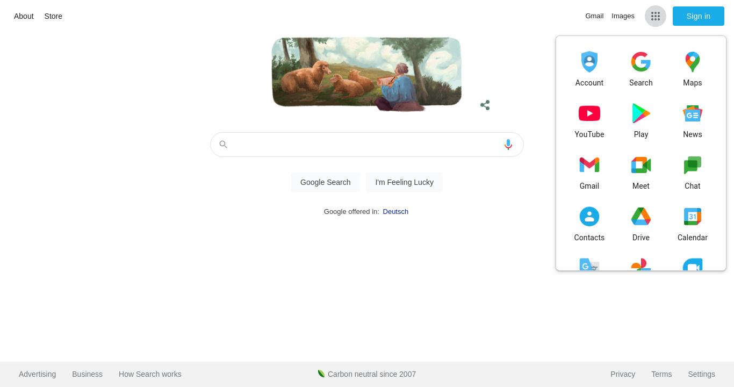Open Meet from the apps panel
Viewport: 734px width, 387px height.
tap(641, 172)
